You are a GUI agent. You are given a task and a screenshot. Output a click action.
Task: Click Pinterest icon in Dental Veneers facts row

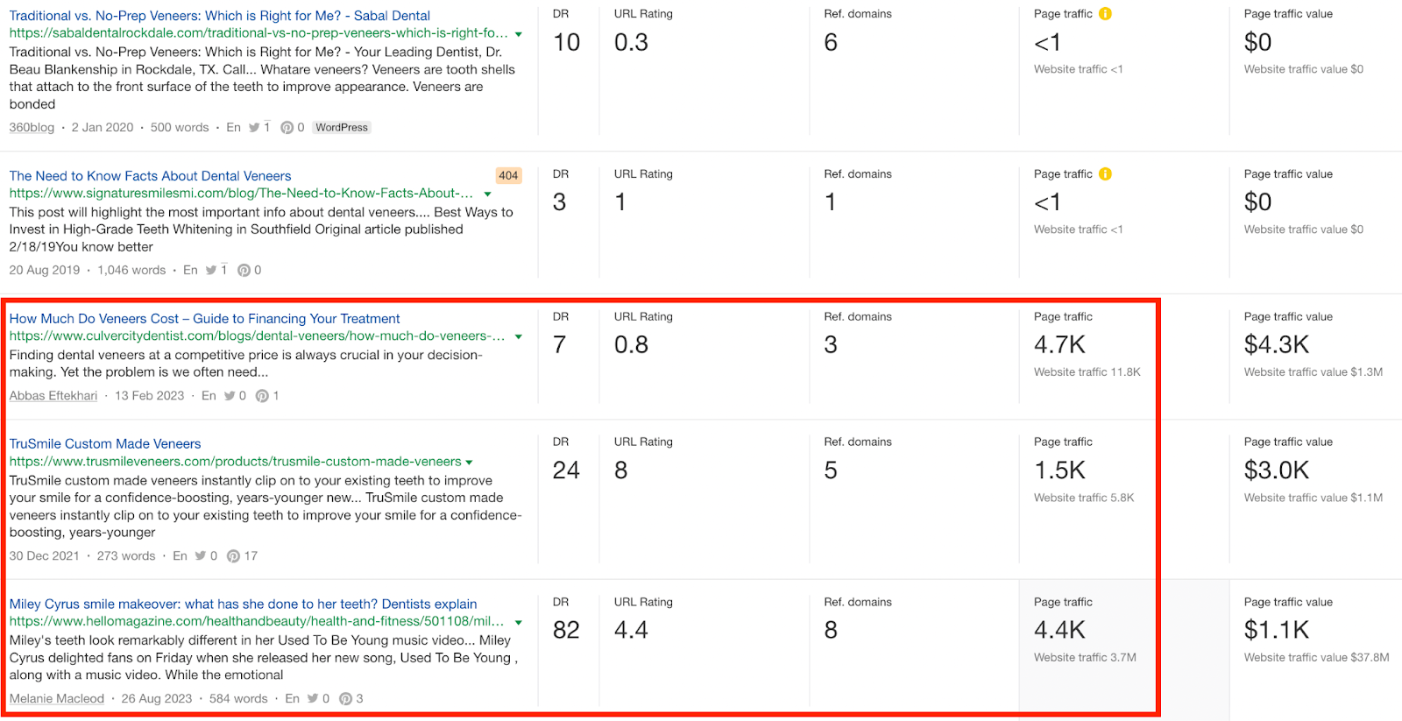click(x=244, y=271)
